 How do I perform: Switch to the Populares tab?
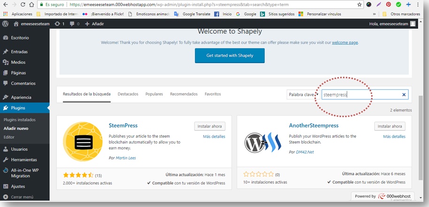[154, 94]
